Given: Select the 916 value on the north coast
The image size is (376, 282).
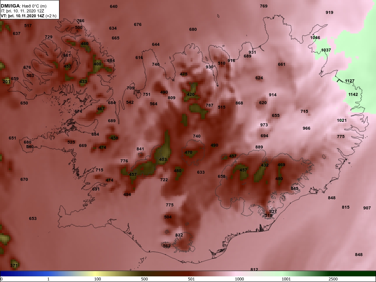Looking at the screenshot, I should [231, 61].
